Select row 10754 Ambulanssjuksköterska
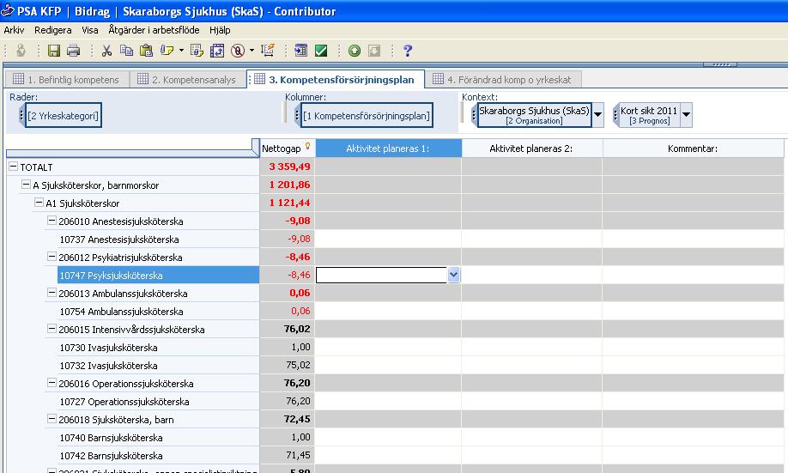Viewport: 788px width, 473px height. pyautogui.click(x=158, y=312)
